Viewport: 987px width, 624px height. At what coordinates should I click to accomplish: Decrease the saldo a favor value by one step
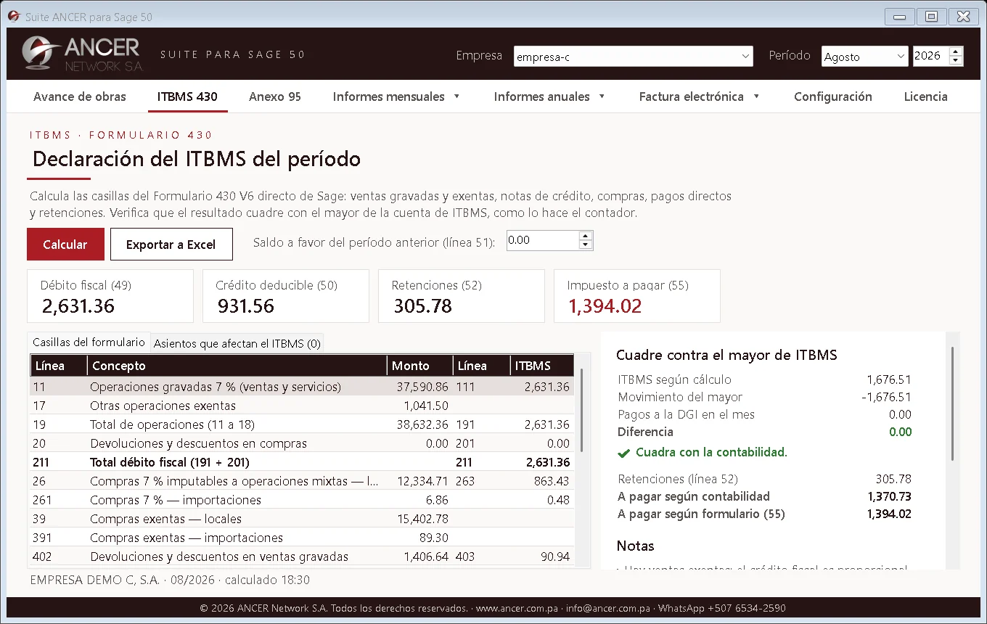586,245
